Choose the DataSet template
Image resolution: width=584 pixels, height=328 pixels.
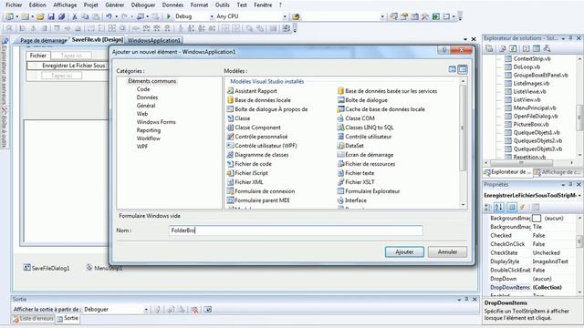[x=350, y=146]
